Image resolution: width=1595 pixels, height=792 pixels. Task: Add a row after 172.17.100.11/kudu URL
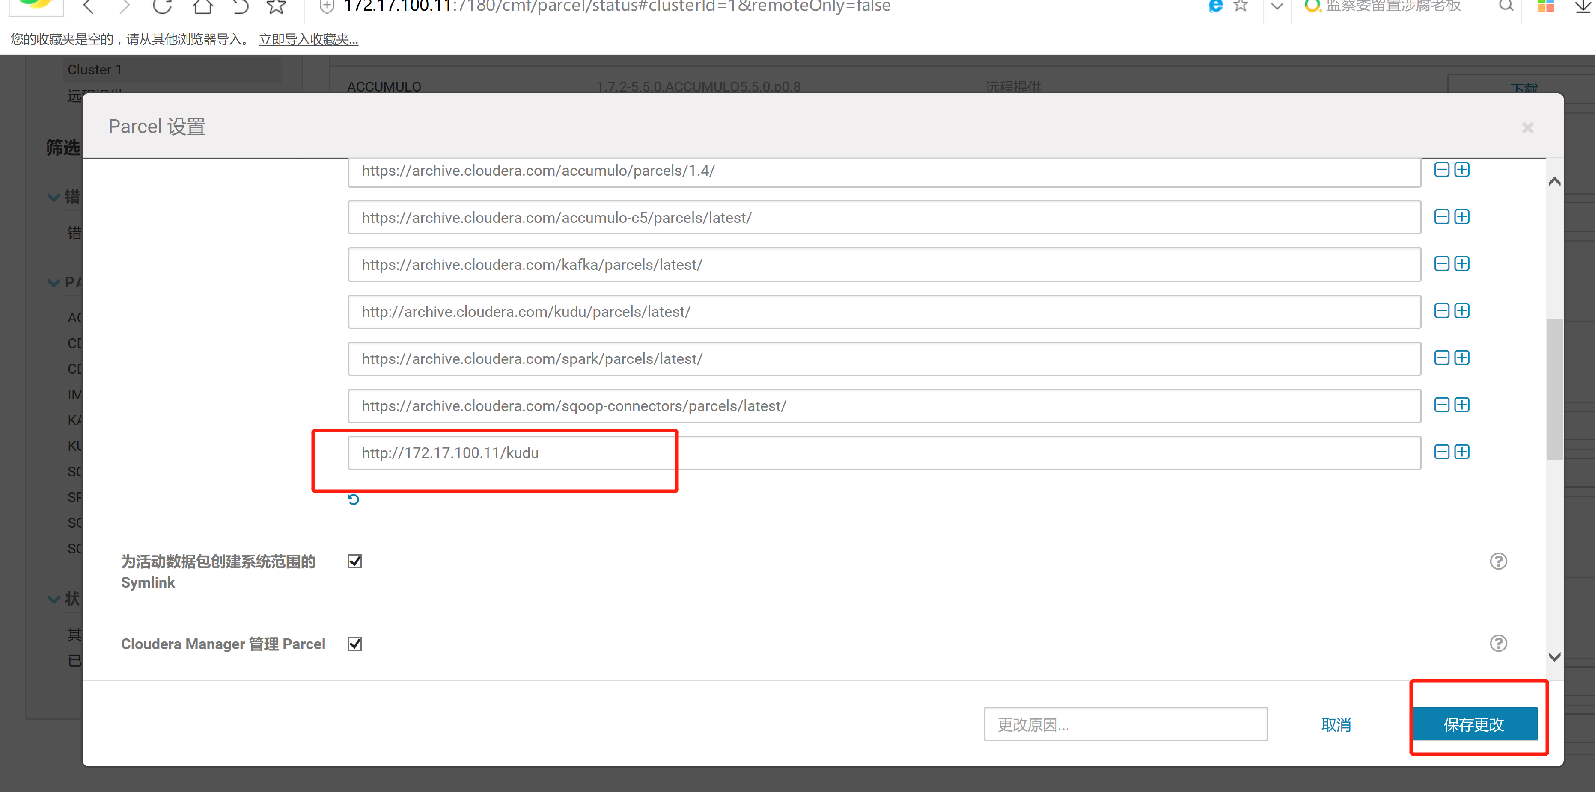pos(1462,452)
